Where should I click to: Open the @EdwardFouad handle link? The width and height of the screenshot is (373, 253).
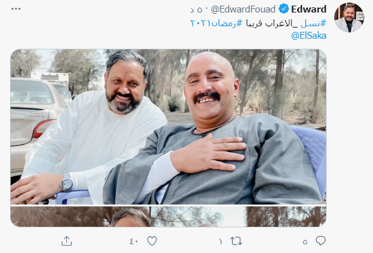point(243,9)
